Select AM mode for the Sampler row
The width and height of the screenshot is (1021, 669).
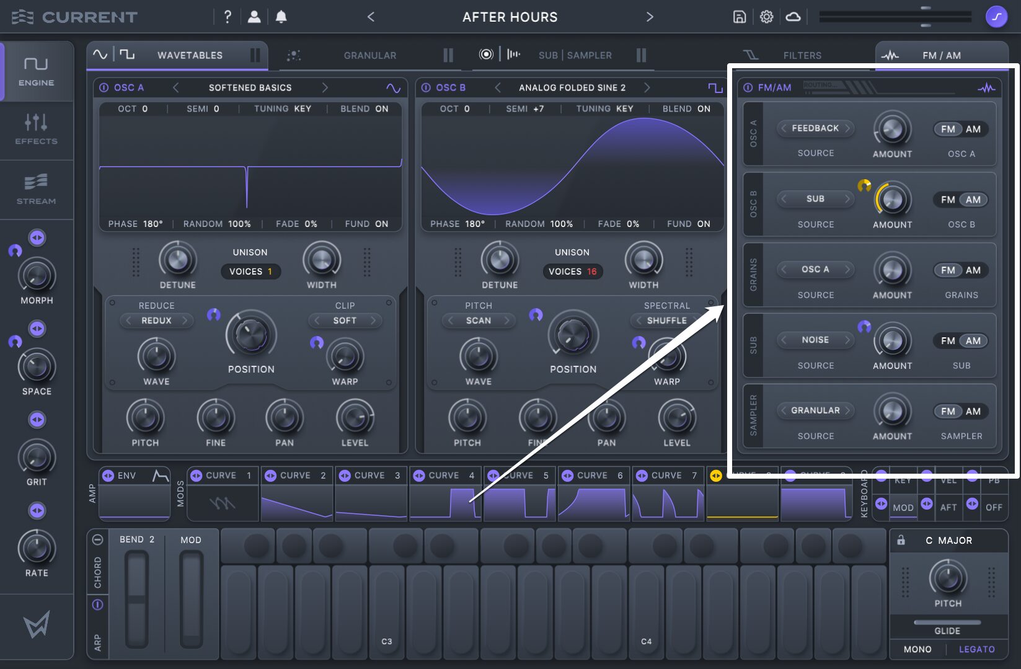pos(973,412)
